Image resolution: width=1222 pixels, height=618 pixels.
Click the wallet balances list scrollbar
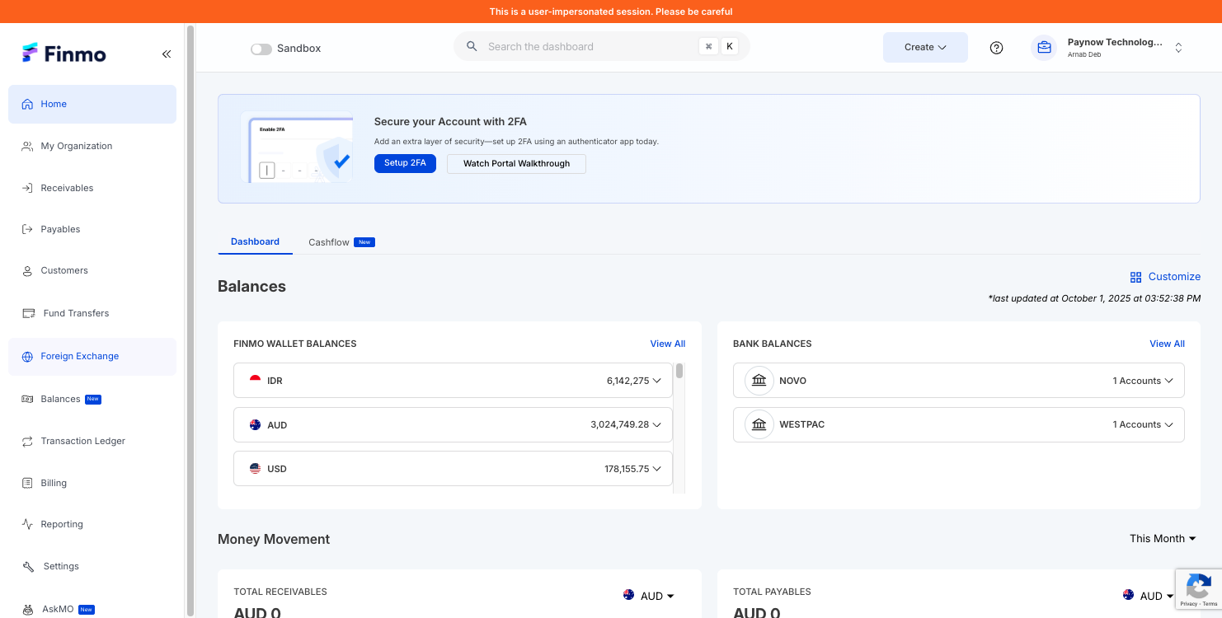pos(679,371)
